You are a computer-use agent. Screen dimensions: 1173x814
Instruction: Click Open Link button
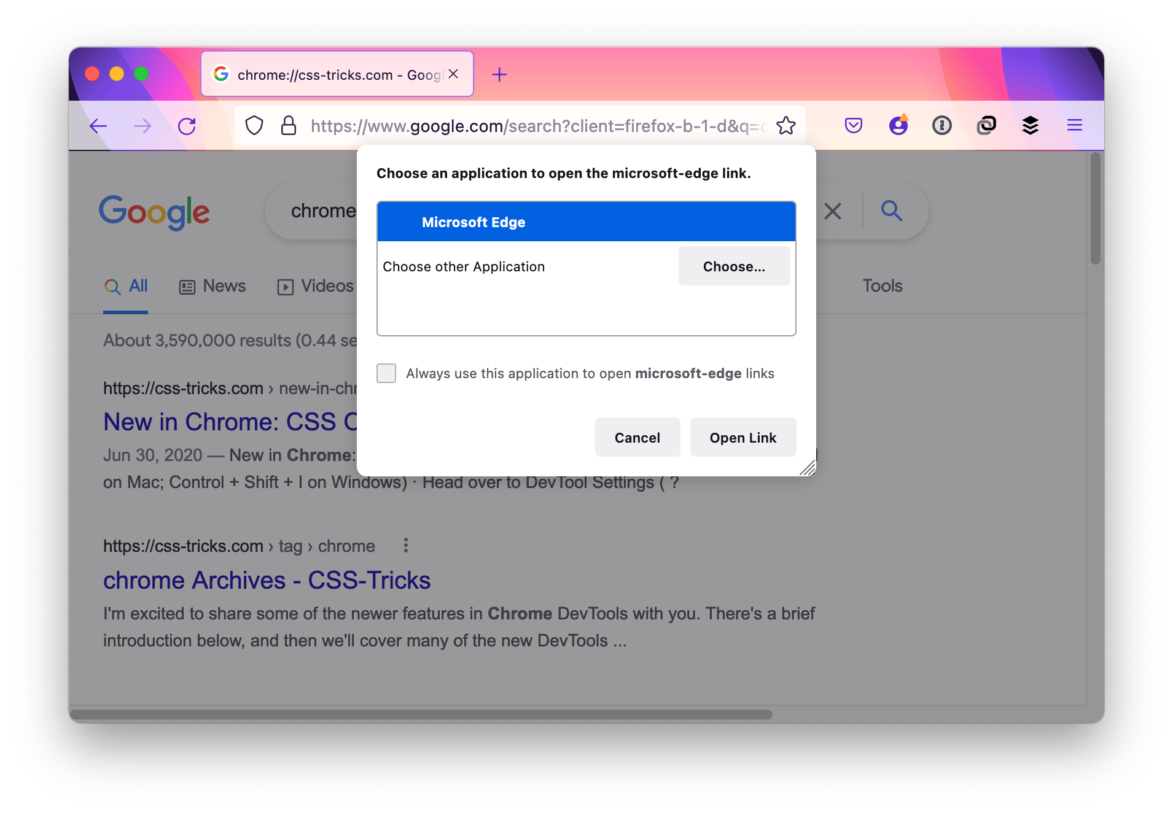coord(743,438)
